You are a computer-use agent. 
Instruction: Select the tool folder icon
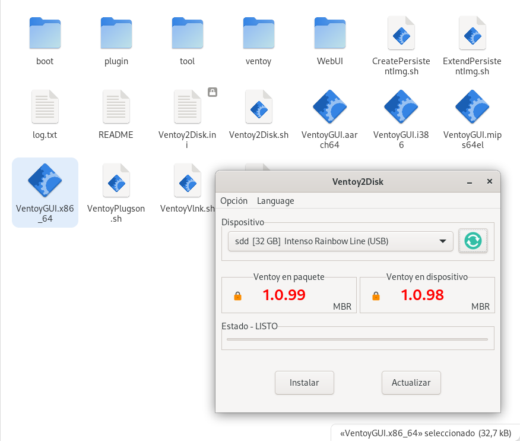click(x=188, y=33)
